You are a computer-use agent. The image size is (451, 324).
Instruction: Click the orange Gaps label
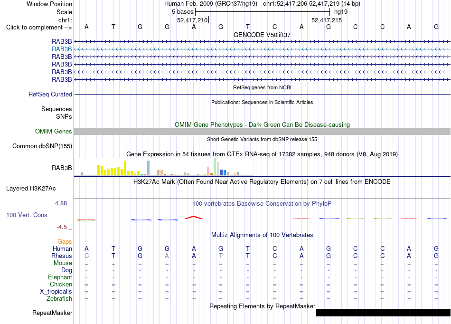pyautogui.click(x=65, y=242)
